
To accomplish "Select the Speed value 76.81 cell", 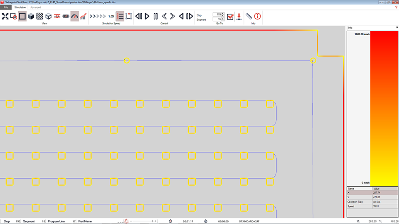I will [x=385, y=207].
